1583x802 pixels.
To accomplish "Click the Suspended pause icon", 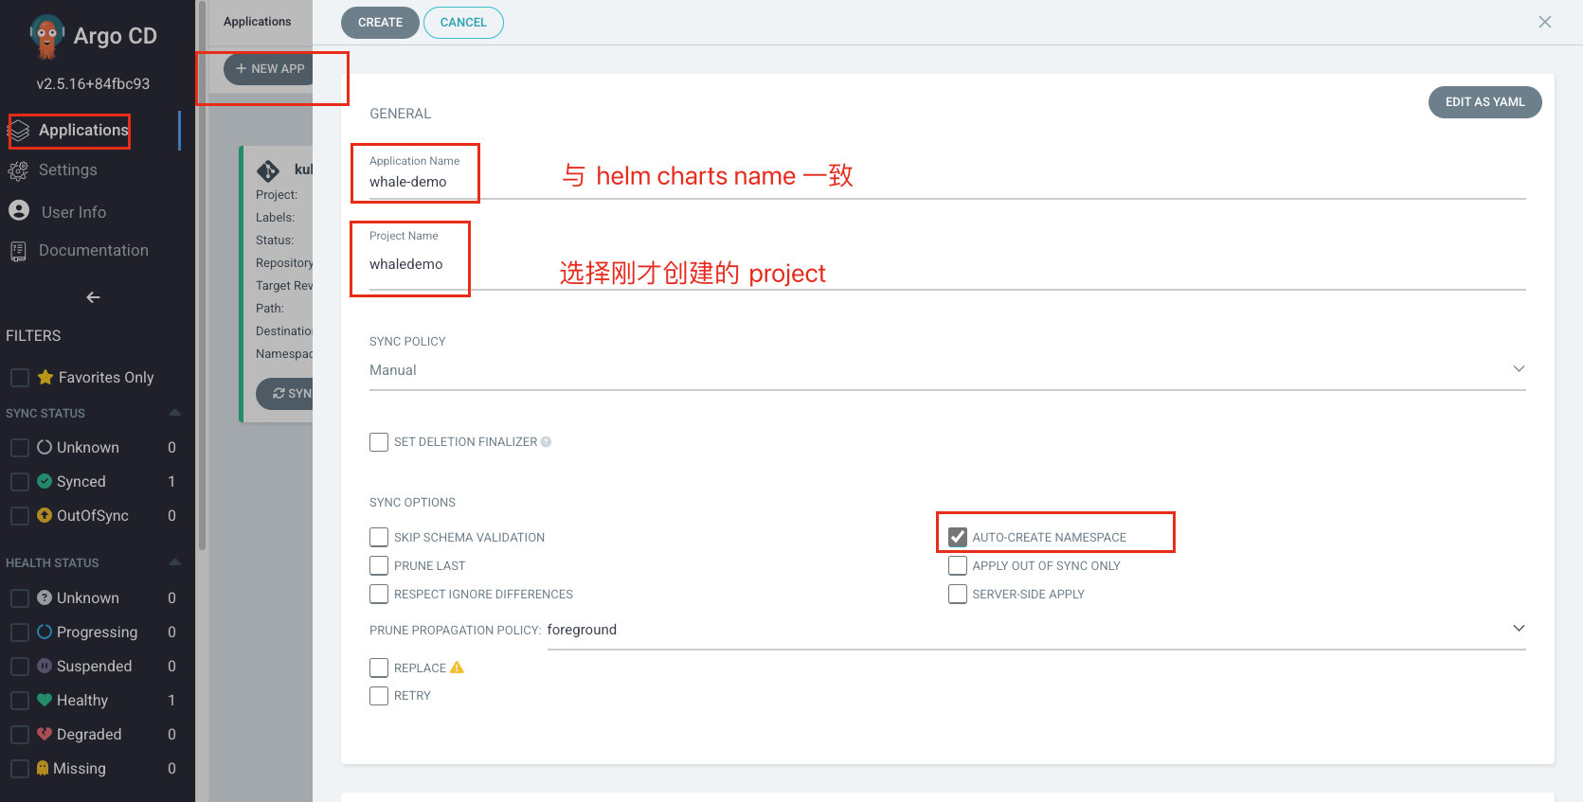I will [x=45, y=666].
